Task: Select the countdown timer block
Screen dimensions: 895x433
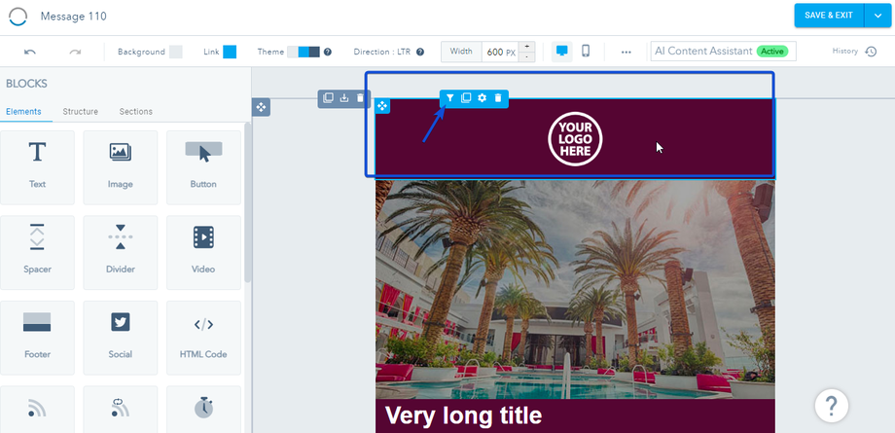Action: (203, 409)
